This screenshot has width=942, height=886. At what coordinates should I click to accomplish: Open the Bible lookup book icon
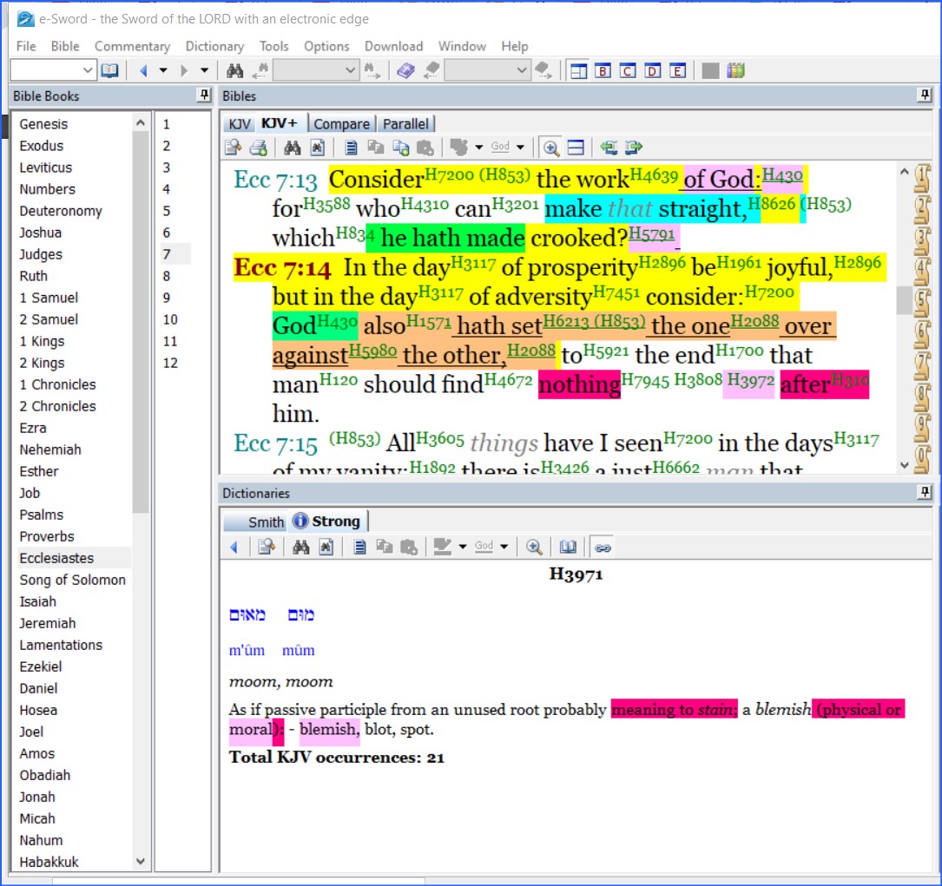(x=109, y=70)
